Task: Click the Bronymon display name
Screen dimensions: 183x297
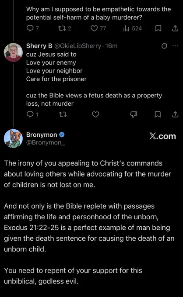Action: click(42, 135)
